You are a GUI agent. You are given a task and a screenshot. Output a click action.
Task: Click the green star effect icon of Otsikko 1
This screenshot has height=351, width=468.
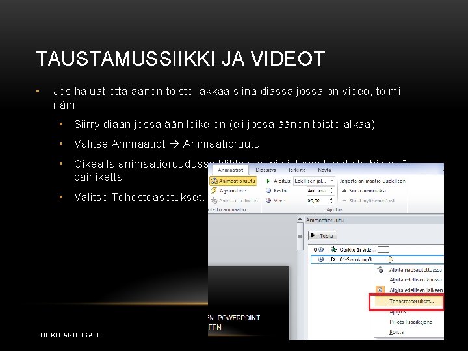click(x=333, y=250)
